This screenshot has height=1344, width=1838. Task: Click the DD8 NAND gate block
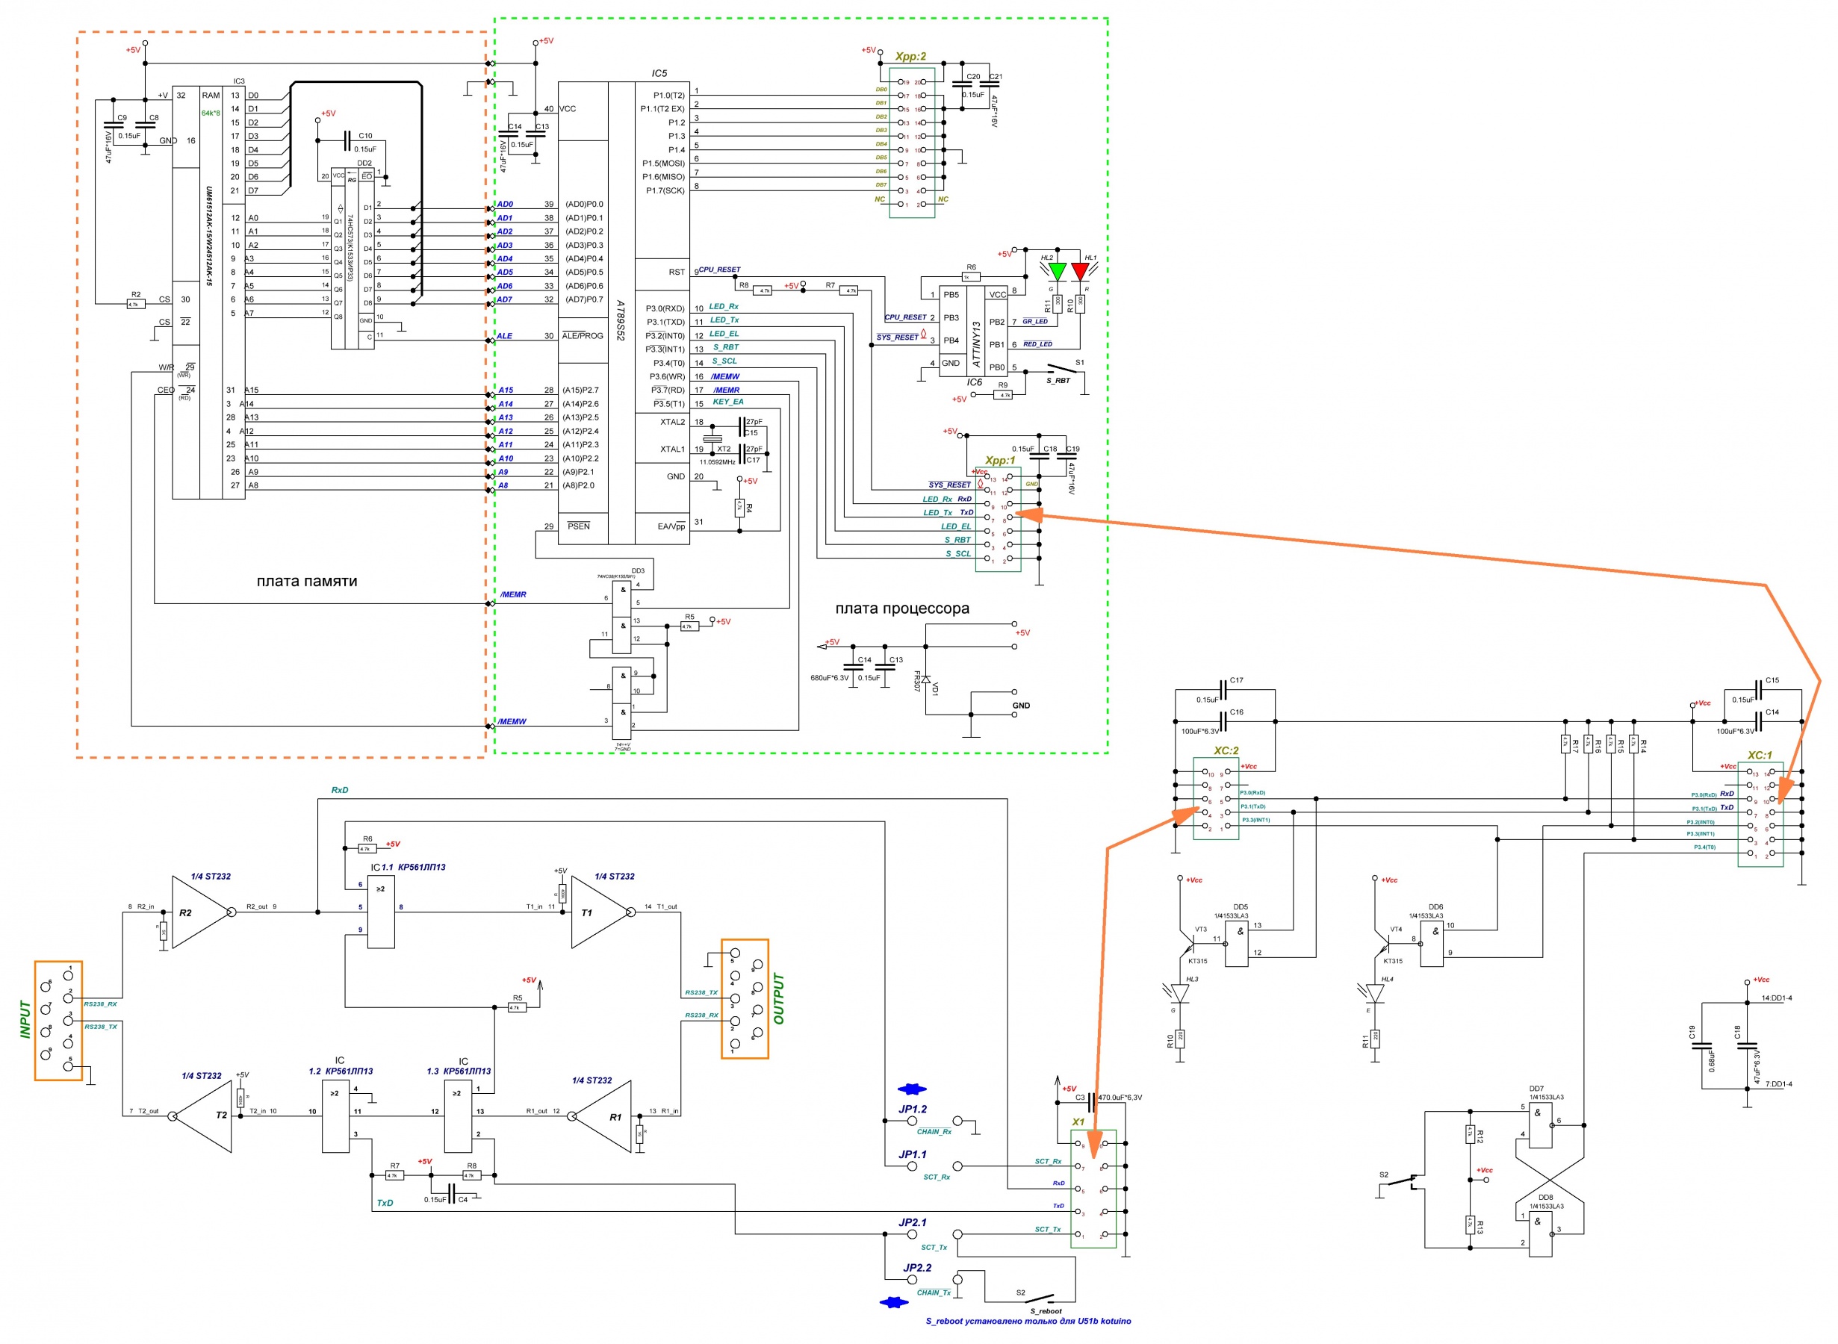1540,1234
